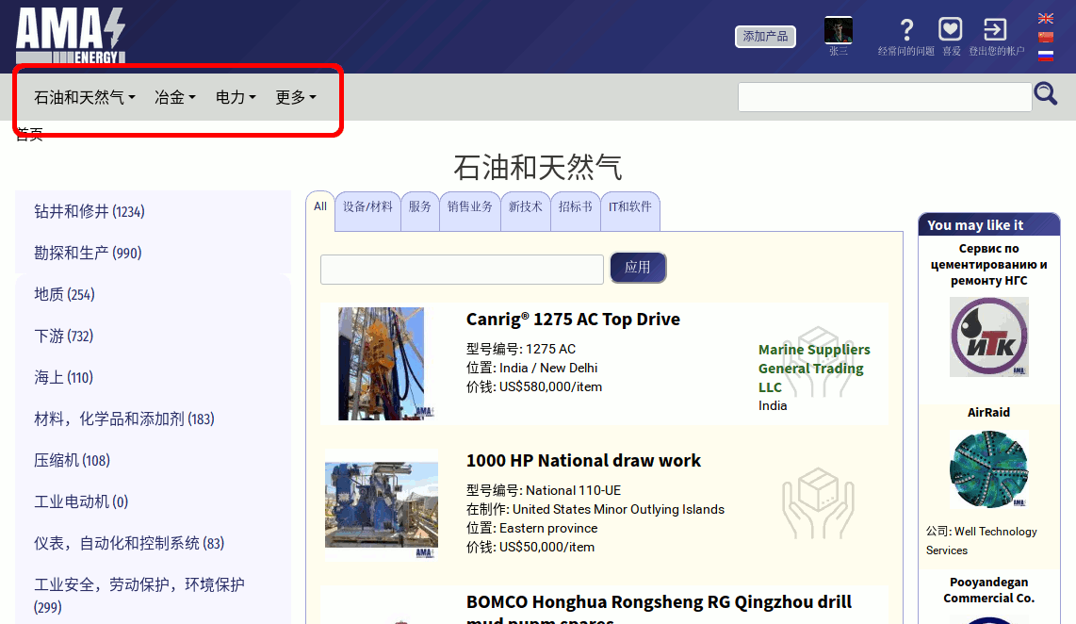The width and height of the screenshot is (1076, 624).
Task: Open the 下游 (732) category
Action: (x=64, y=336)
